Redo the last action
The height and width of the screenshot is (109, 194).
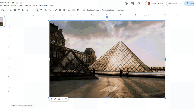[x=11, y=10]
